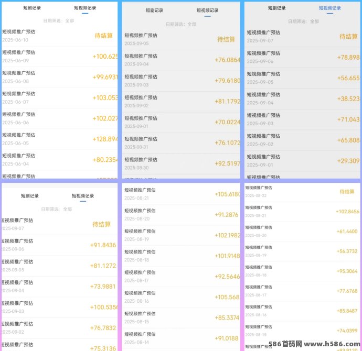
Task: Select the amount +38.523
Action: pyautogui.click(x=348, y=98)
